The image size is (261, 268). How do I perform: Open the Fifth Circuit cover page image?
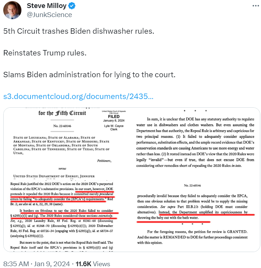click(68, 144)
